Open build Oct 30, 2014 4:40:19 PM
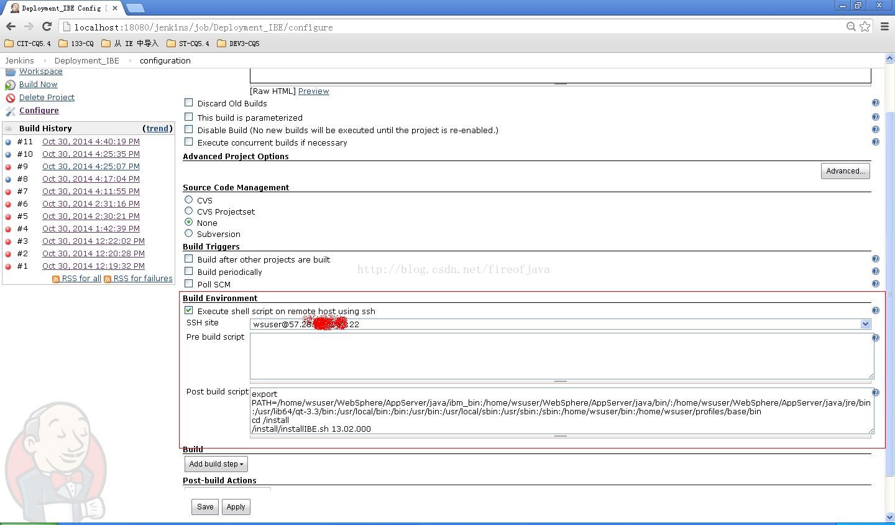This screenshot has width=895, height=525. coord(91,142)
